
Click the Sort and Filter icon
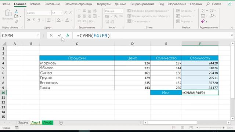pos(211,11)
